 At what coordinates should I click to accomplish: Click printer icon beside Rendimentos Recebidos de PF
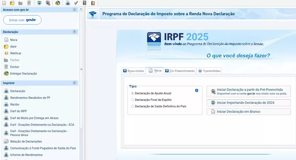click(x=6, y=98)
